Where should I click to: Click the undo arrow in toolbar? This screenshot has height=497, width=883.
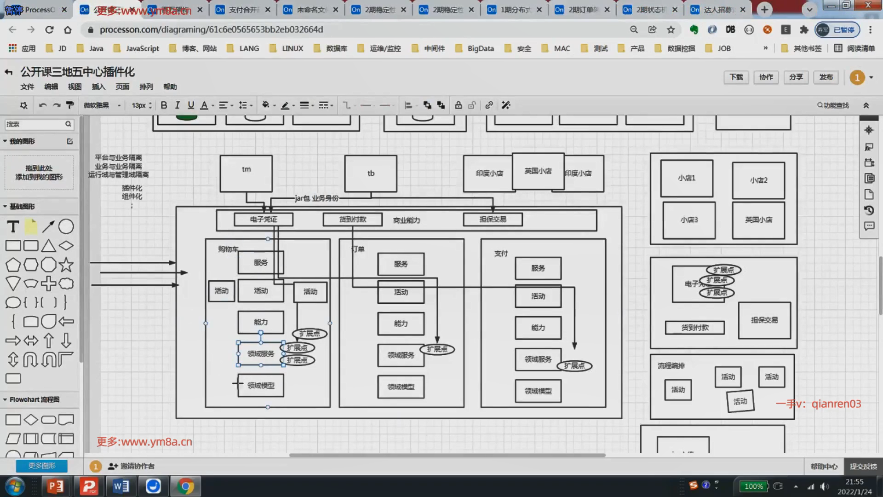(x=43, y=105)
